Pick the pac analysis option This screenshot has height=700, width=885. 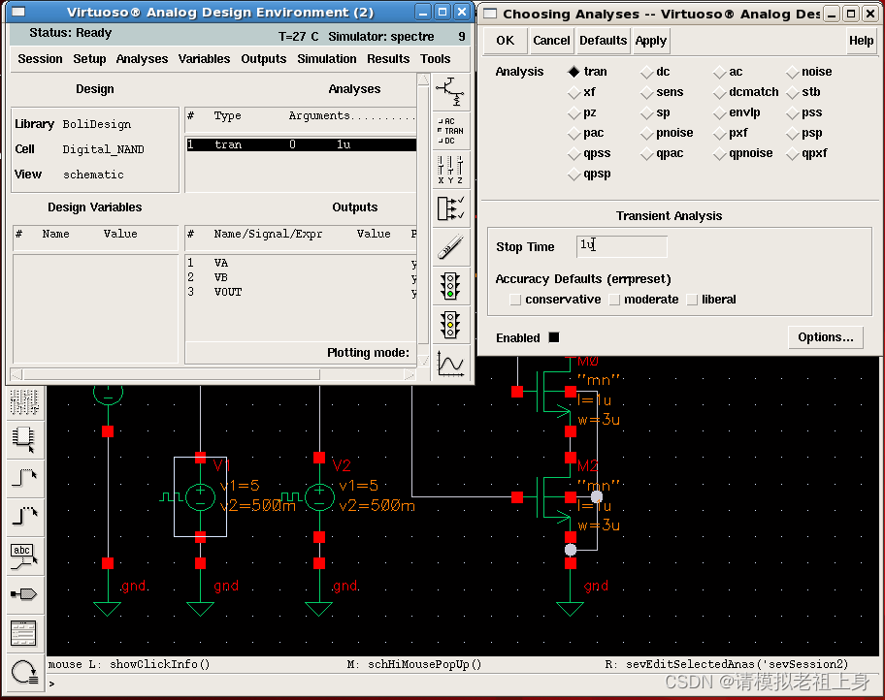click(x=574, y=133)
